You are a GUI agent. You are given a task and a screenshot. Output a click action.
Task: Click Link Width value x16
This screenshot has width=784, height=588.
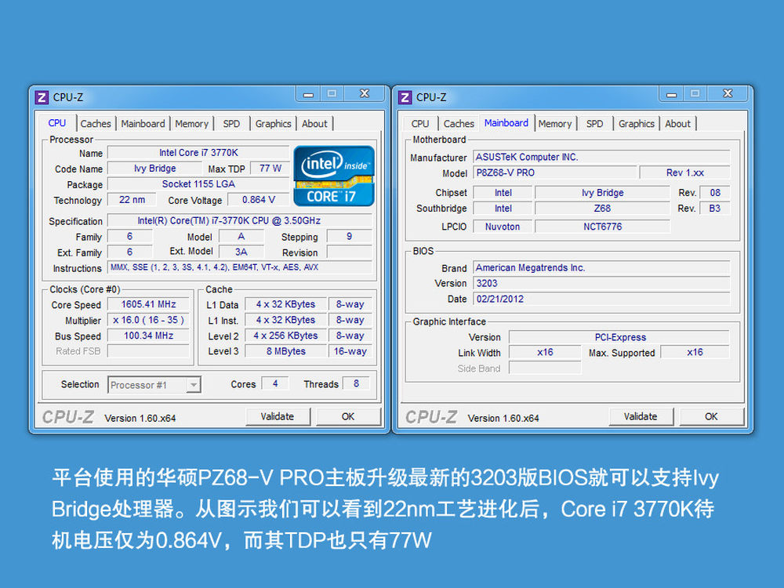point(545,353)
